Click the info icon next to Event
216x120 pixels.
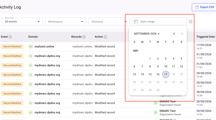10,37
